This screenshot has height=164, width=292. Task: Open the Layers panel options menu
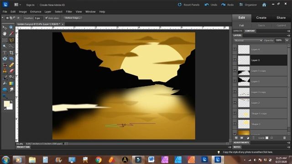coord(288,36)
